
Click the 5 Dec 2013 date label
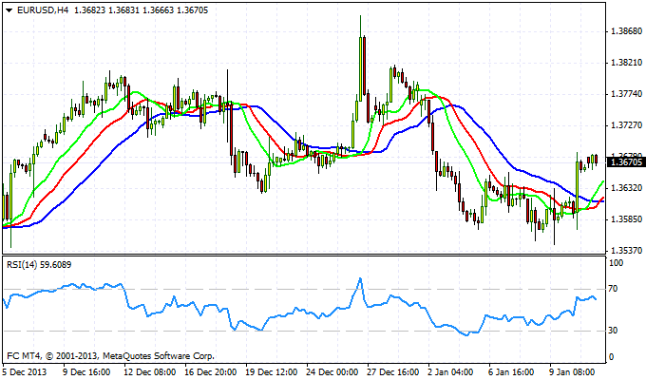point(25,371)
